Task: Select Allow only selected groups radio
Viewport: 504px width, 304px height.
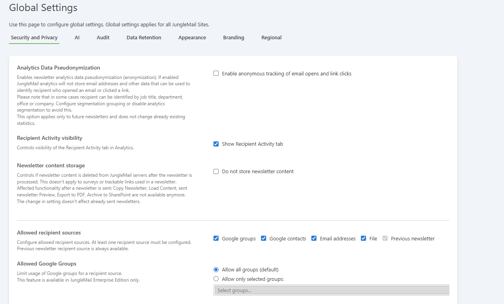Action: (x=216, y=279)
